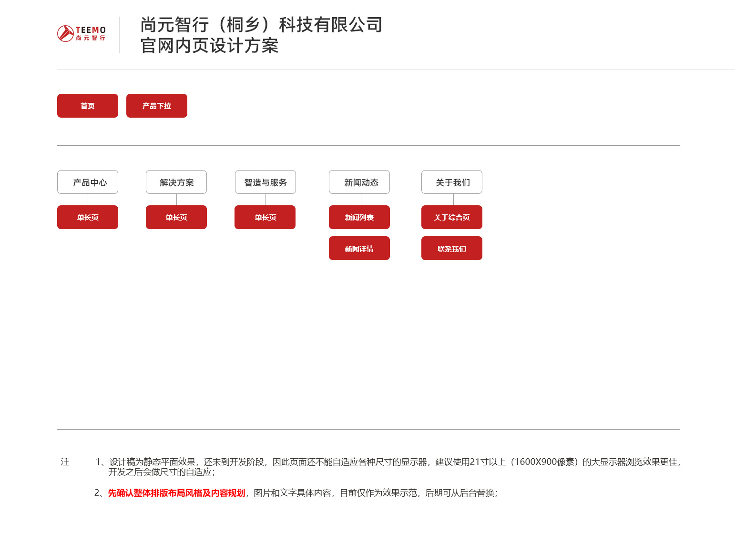This screenshot has height=543, width=735.
Task: Click the 官网内页设计方案 title line
Action: [x=209, y=46]
